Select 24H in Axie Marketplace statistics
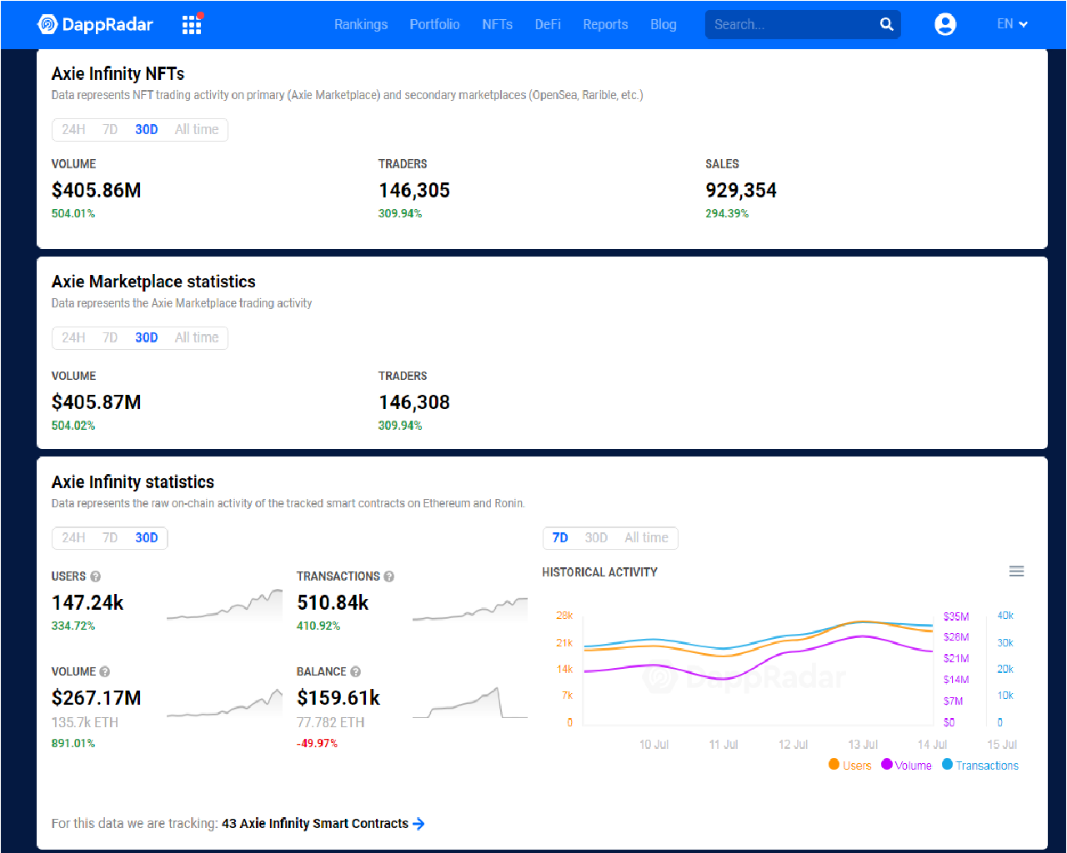Screen dimensions: 1067x853 pos(73,337)
